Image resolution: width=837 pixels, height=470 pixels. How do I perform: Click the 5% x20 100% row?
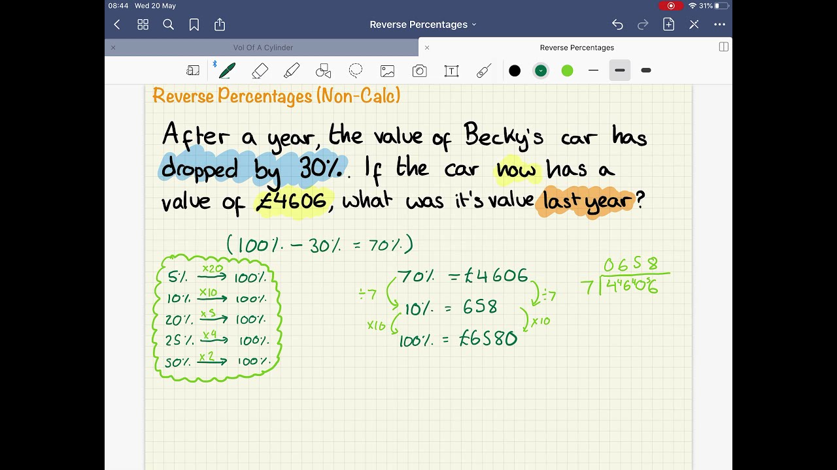[x=216, y=276]
